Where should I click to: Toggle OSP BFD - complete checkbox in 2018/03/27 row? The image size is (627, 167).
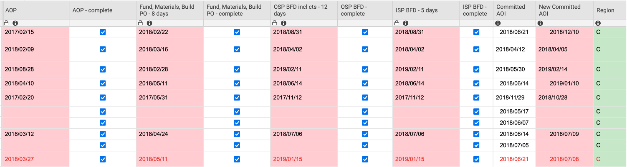pyautogui.click(x=365, y=159)
